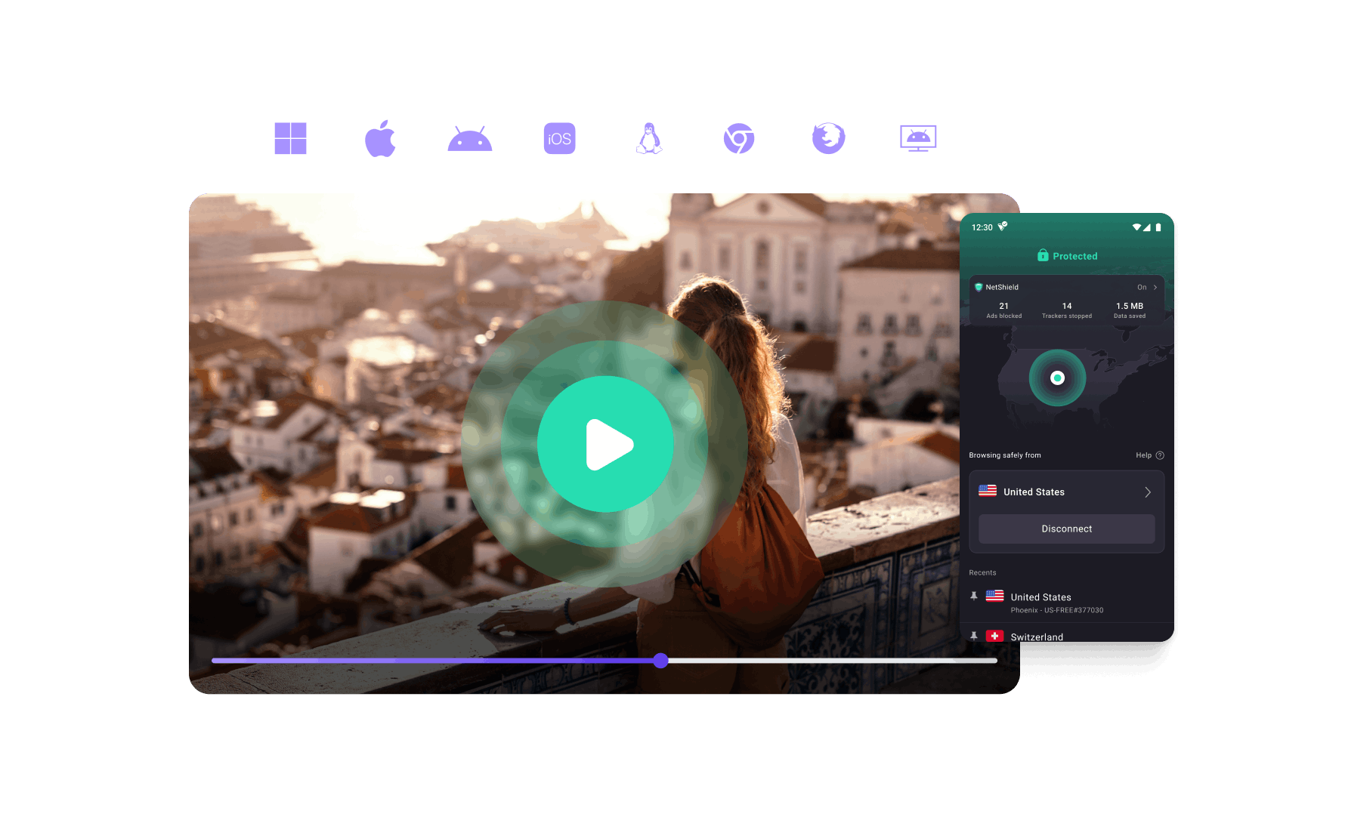The image size is (1345, 817).
Task: Select the Linux penguin icon
Action: (x=649, y=139)
